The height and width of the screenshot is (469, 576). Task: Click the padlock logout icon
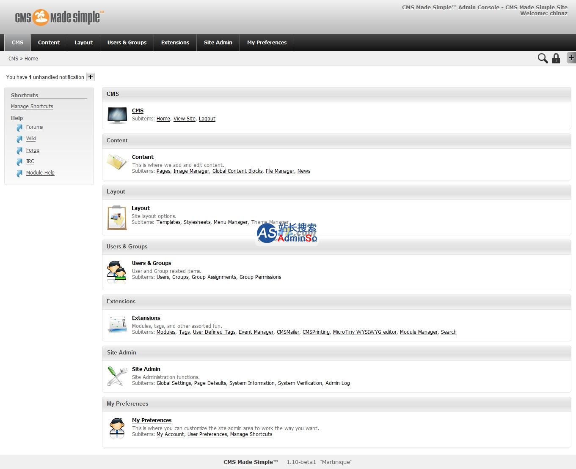tap(556, 58)
